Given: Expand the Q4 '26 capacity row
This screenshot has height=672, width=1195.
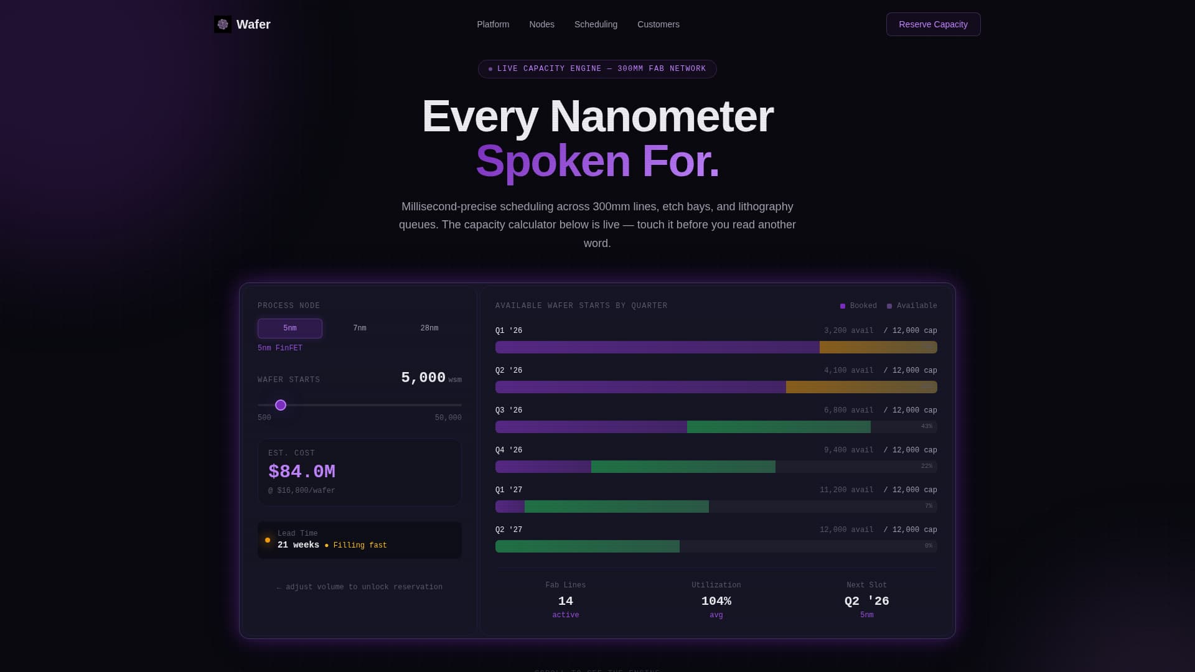Looking at the screenshot, I should [x=716, y=458].
